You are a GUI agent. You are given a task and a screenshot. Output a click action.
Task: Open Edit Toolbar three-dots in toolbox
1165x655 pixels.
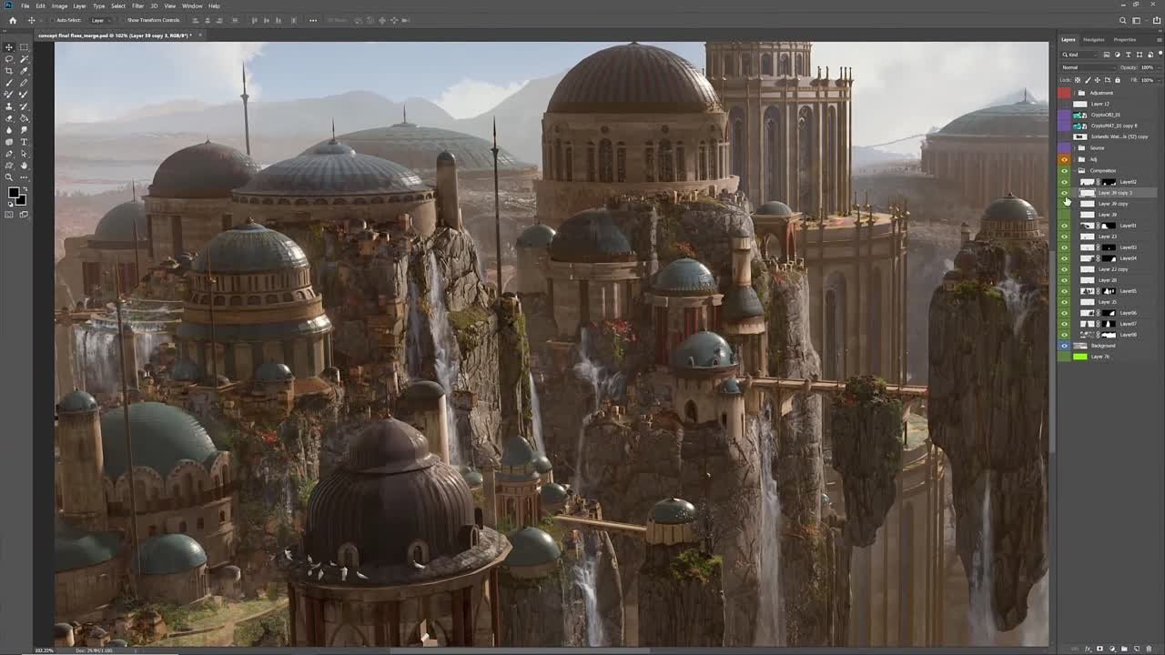pyautogui.click(x=24, y=177)
